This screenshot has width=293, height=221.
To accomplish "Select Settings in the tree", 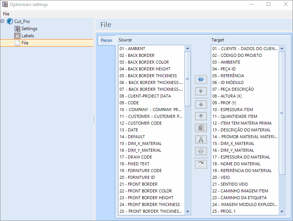I will point(29,29).
